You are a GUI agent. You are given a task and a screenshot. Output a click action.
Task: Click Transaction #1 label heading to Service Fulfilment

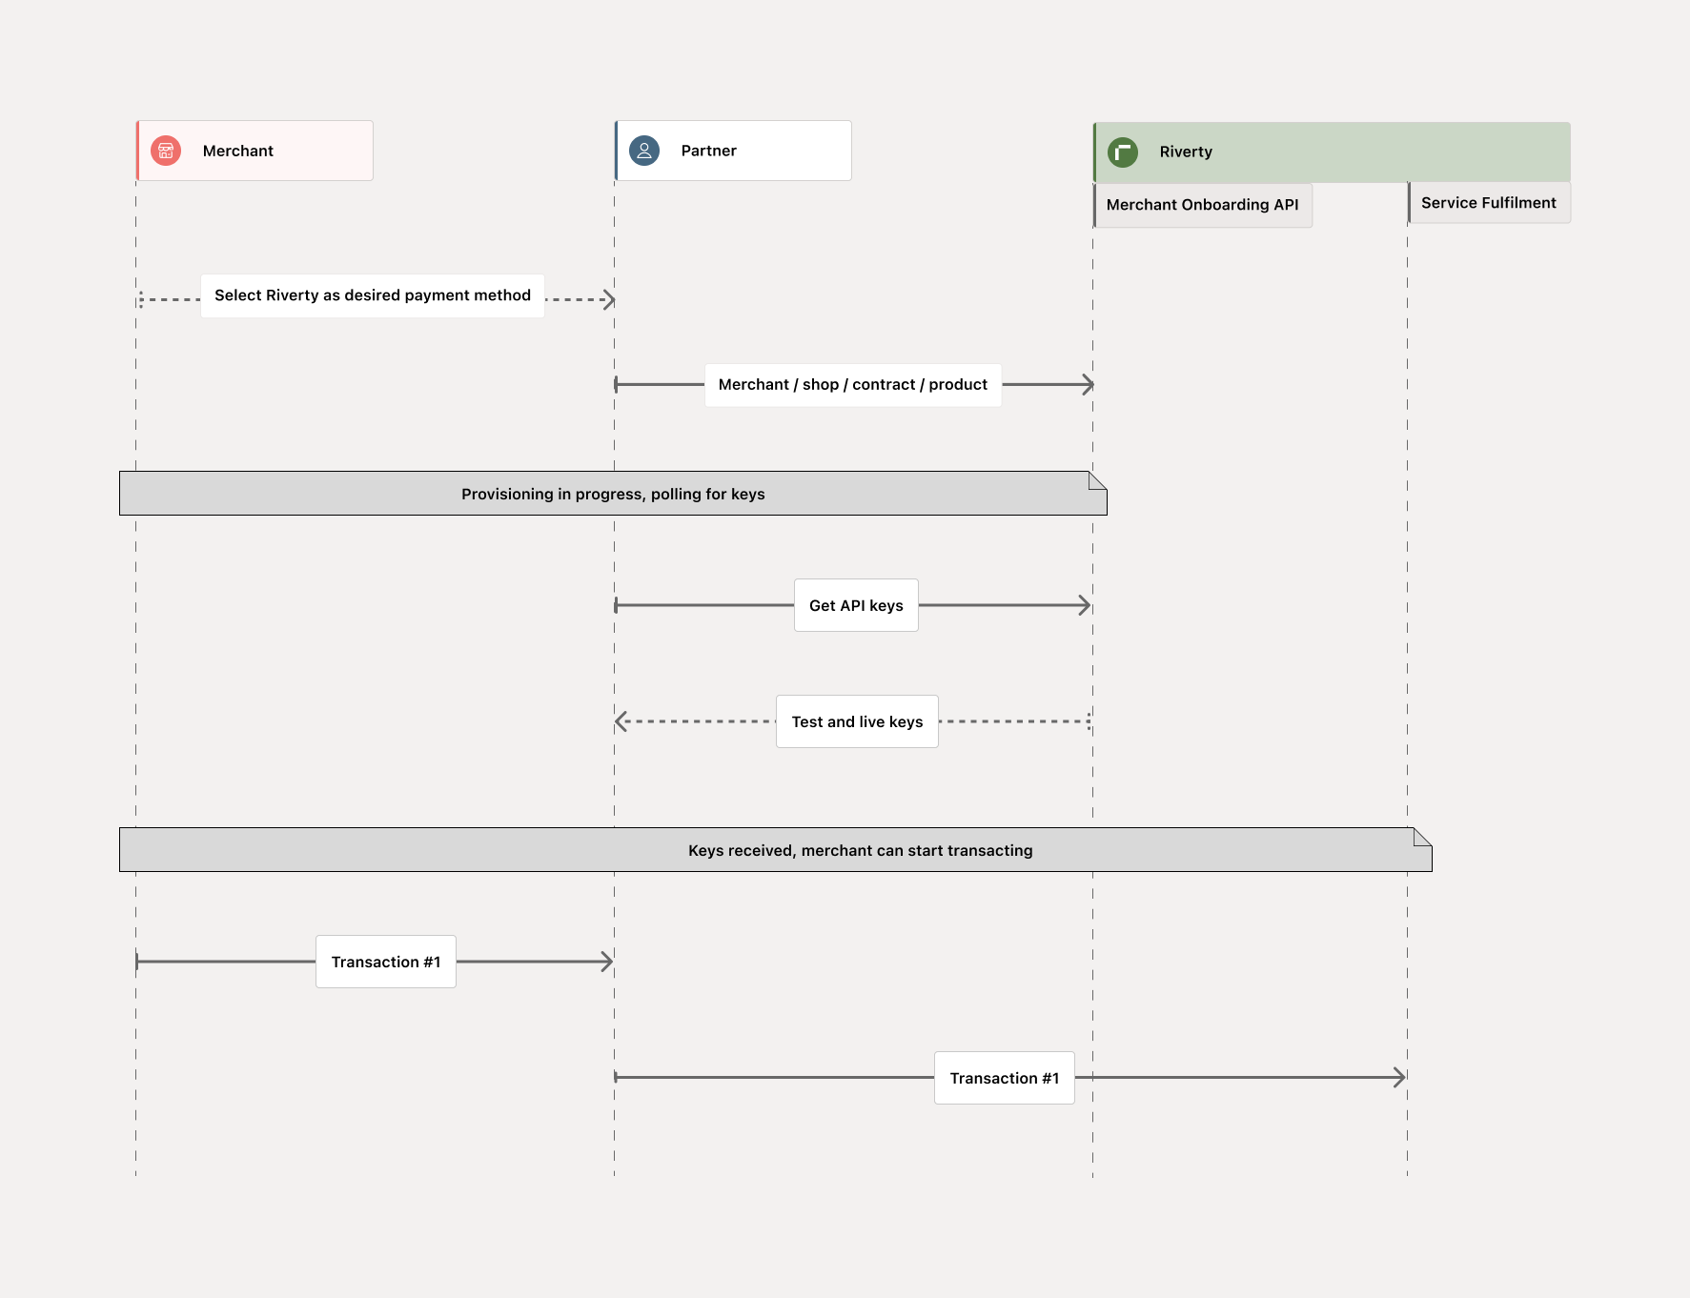click(1005, 1078)
